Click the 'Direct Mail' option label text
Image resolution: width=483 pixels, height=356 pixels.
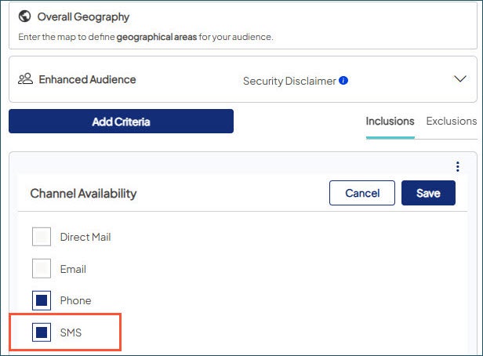coord(85,237)
